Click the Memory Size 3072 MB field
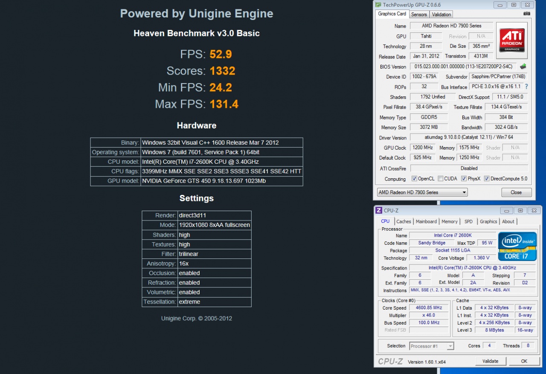Viewport: 546px width, 374px height. [429, 127]
